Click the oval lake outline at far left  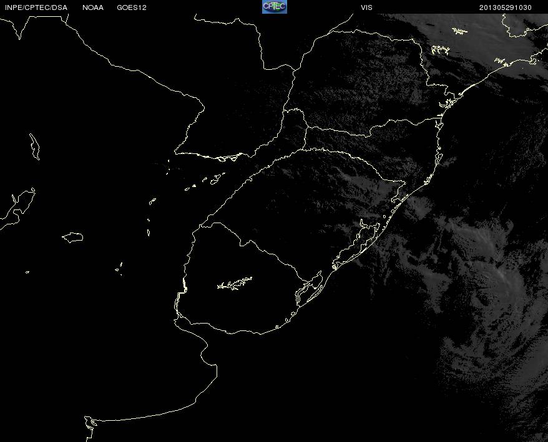(x=72, y=238)
